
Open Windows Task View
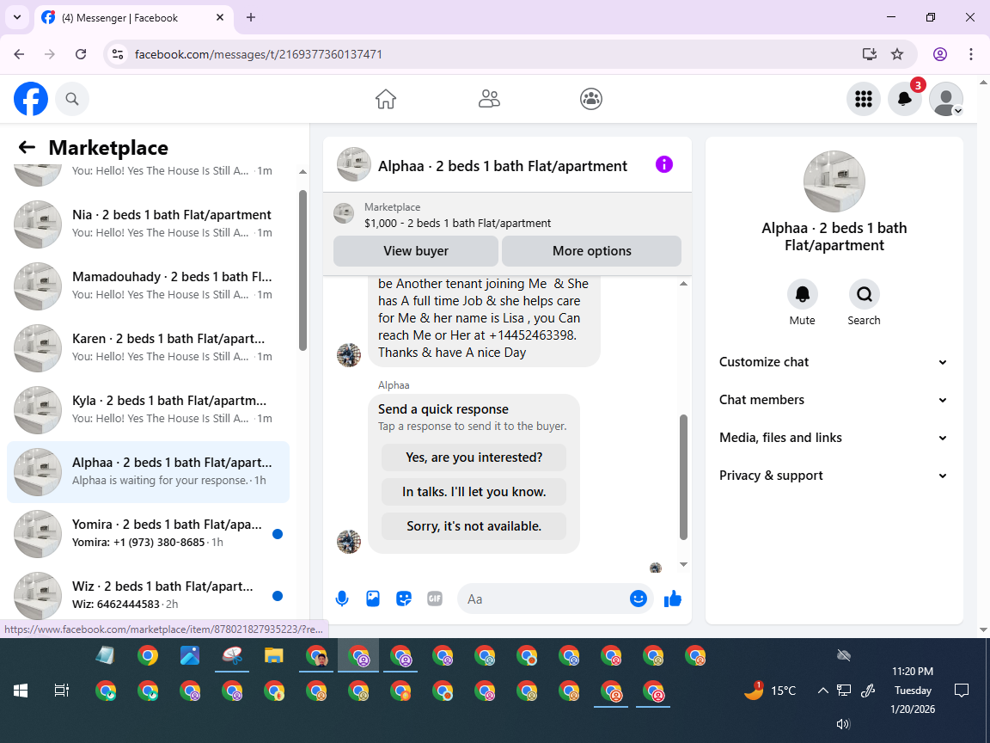[61, 691]
